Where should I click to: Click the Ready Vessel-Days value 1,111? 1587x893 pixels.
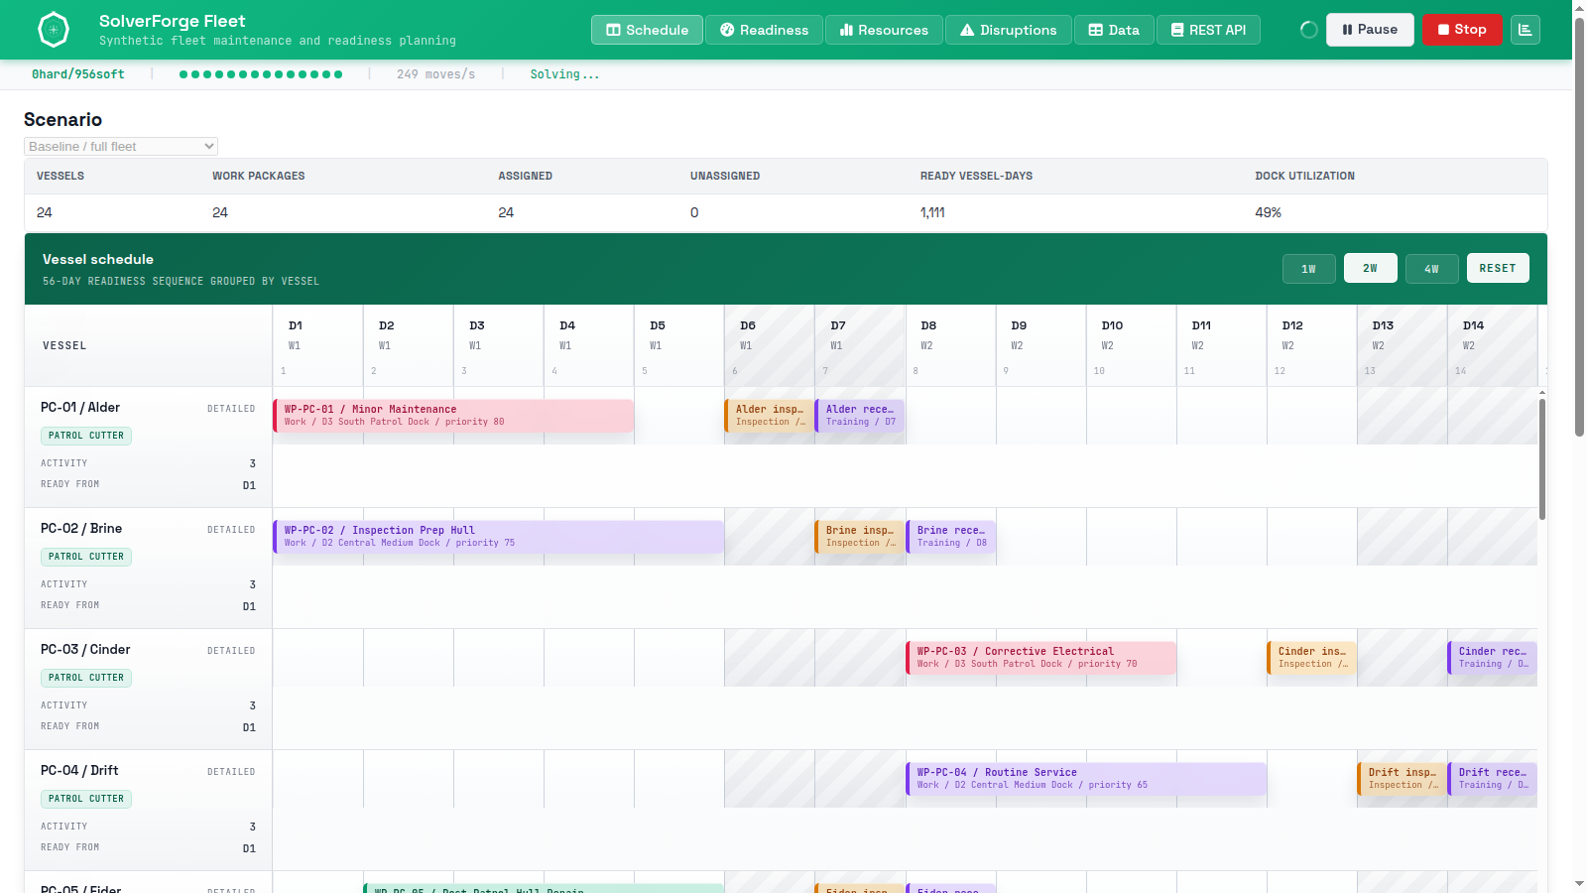click(932, 212)
